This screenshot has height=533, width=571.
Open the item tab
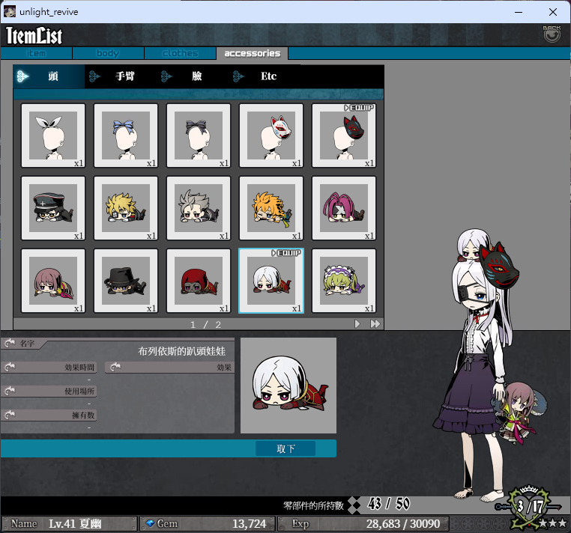point(36,53)
